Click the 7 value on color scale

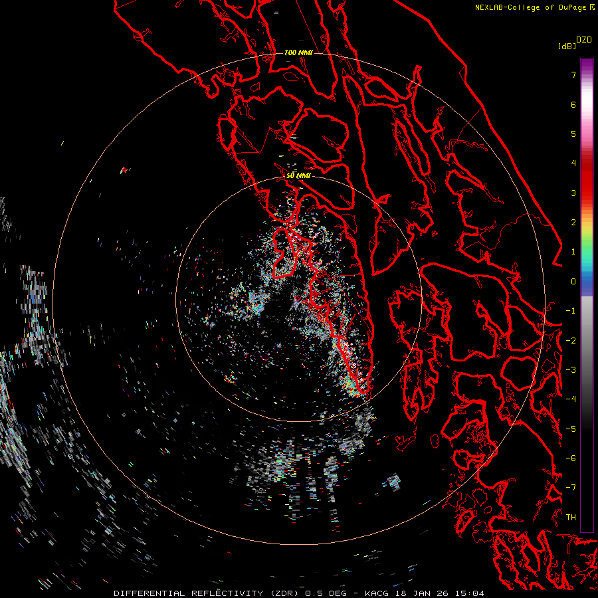573,74
